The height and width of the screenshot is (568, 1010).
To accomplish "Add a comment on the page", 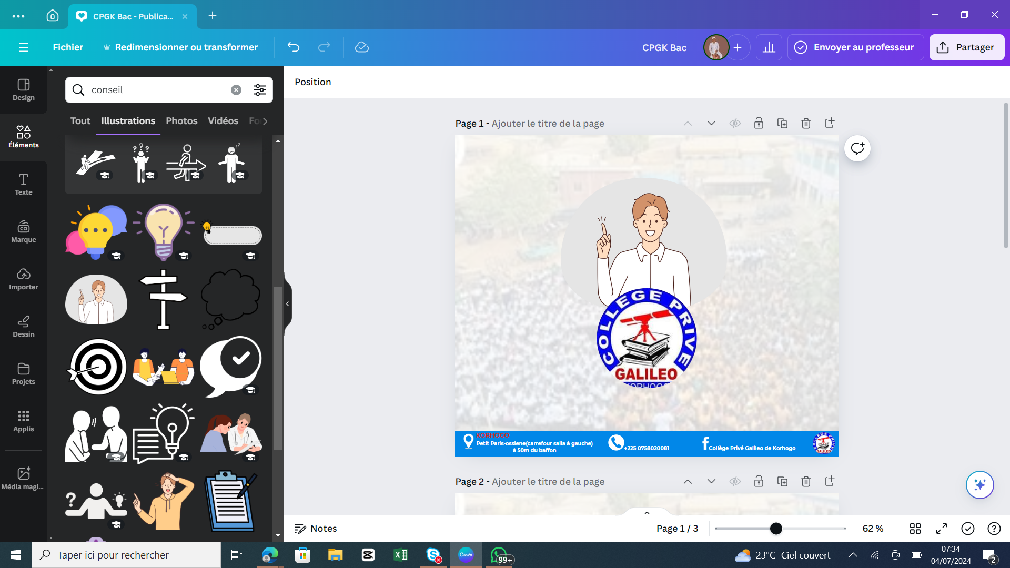I will pos(857,148).
